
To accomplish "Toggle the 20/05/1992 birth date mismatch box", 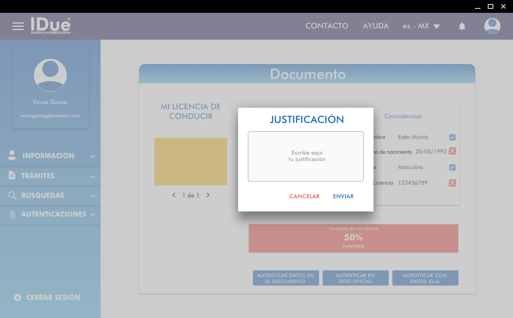I will click(452, 151).
